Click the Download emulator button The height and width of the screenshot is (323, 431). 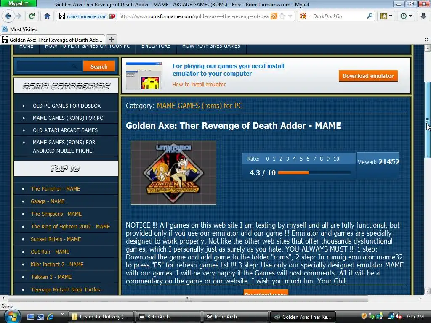click(x=368, y=76)
